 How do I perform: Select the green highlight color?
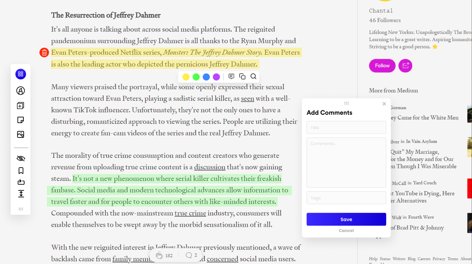click(x=196, y=77)
